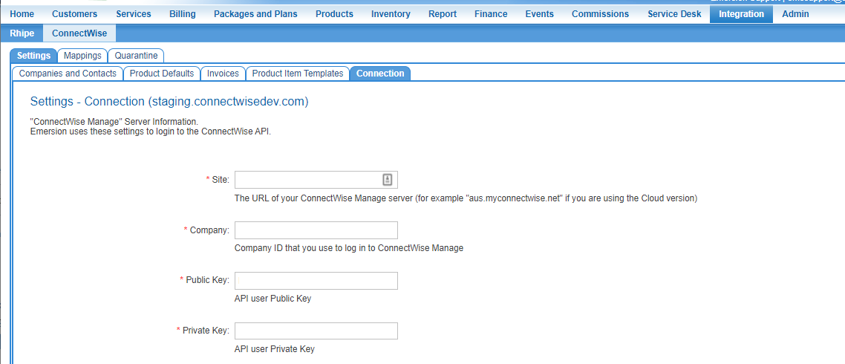The width and height of the screenshot is (845, 364).
Task: Open Companies and Contacts settings tab
Action: [x=68, y=74]
